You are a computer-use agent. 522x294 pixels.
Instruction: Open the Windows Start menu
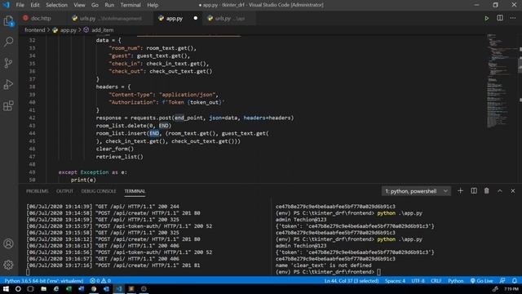tap(6, 289)
